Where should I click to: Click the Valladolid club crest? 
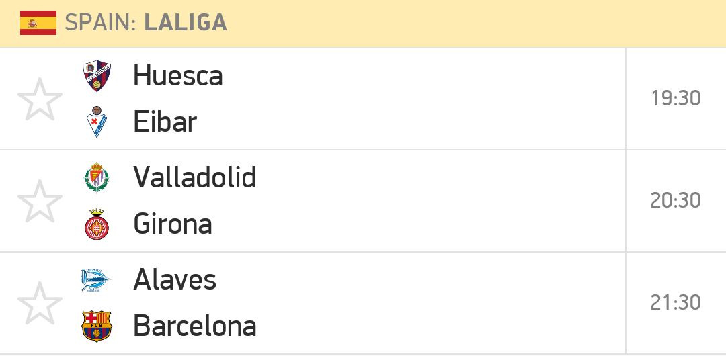97,177
